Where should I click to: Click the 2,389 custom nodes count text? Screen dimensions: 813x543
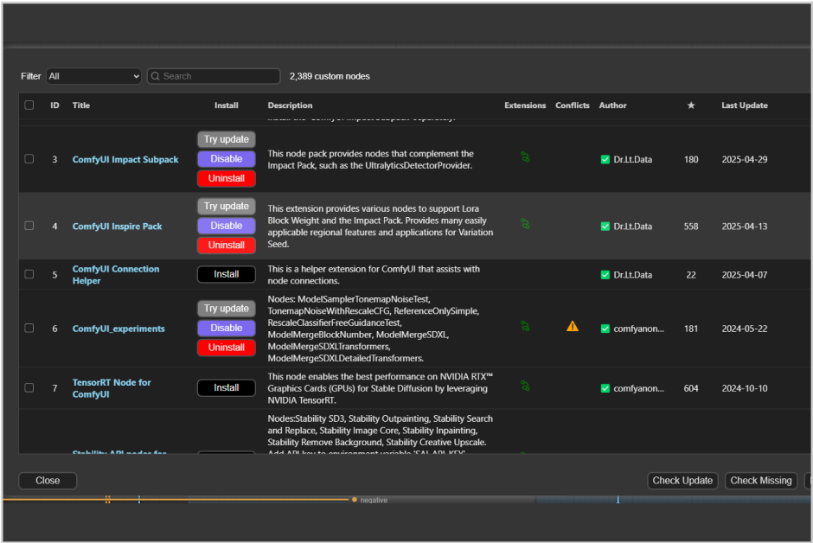pos(330,76)
